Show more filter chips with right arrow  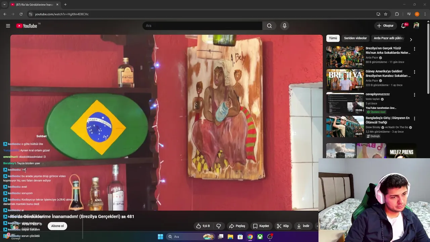pos(411,39)
